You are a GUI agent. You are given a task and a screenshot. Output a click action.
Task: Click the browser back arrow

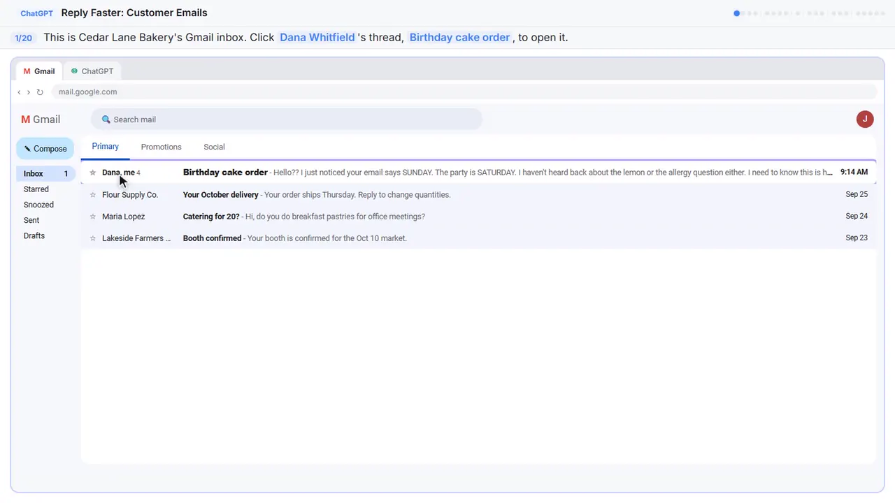[x=19, y=92]
